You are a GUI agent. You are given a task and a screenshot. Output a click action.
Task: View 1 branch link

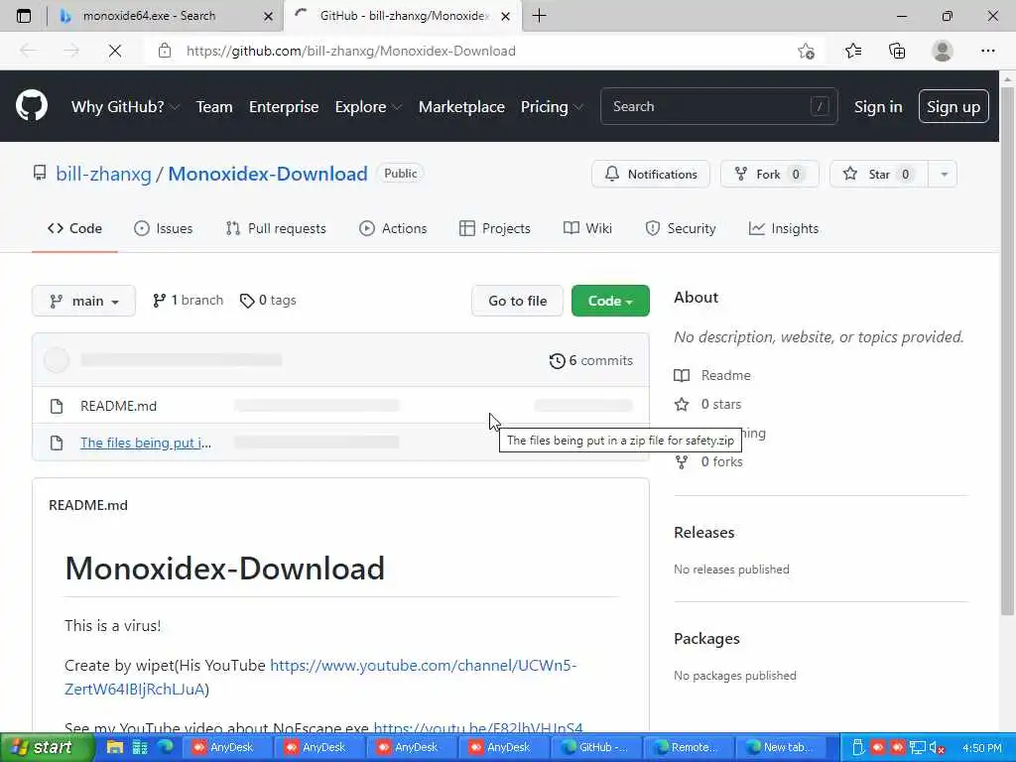tap(188, 300)
